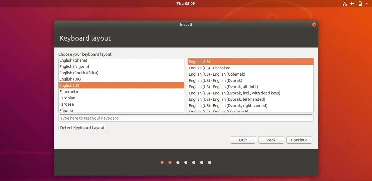The image size is (372, 181).
Task: Choose English (US) - English (Dvorak) variant
Action: 251,81
